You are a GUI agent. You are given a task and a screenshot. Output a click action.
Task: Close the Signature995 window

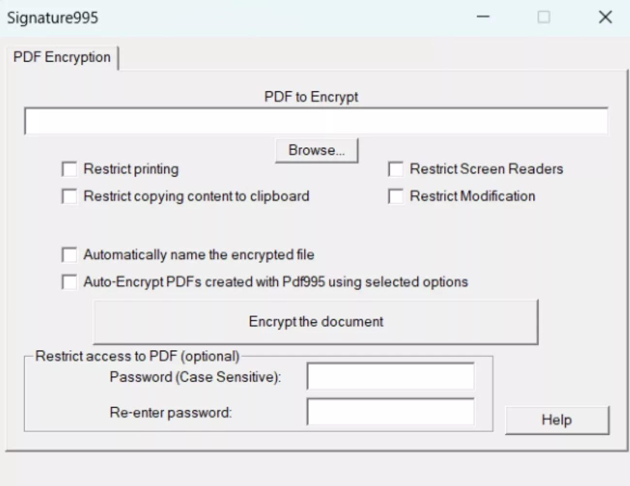(605, 17)
